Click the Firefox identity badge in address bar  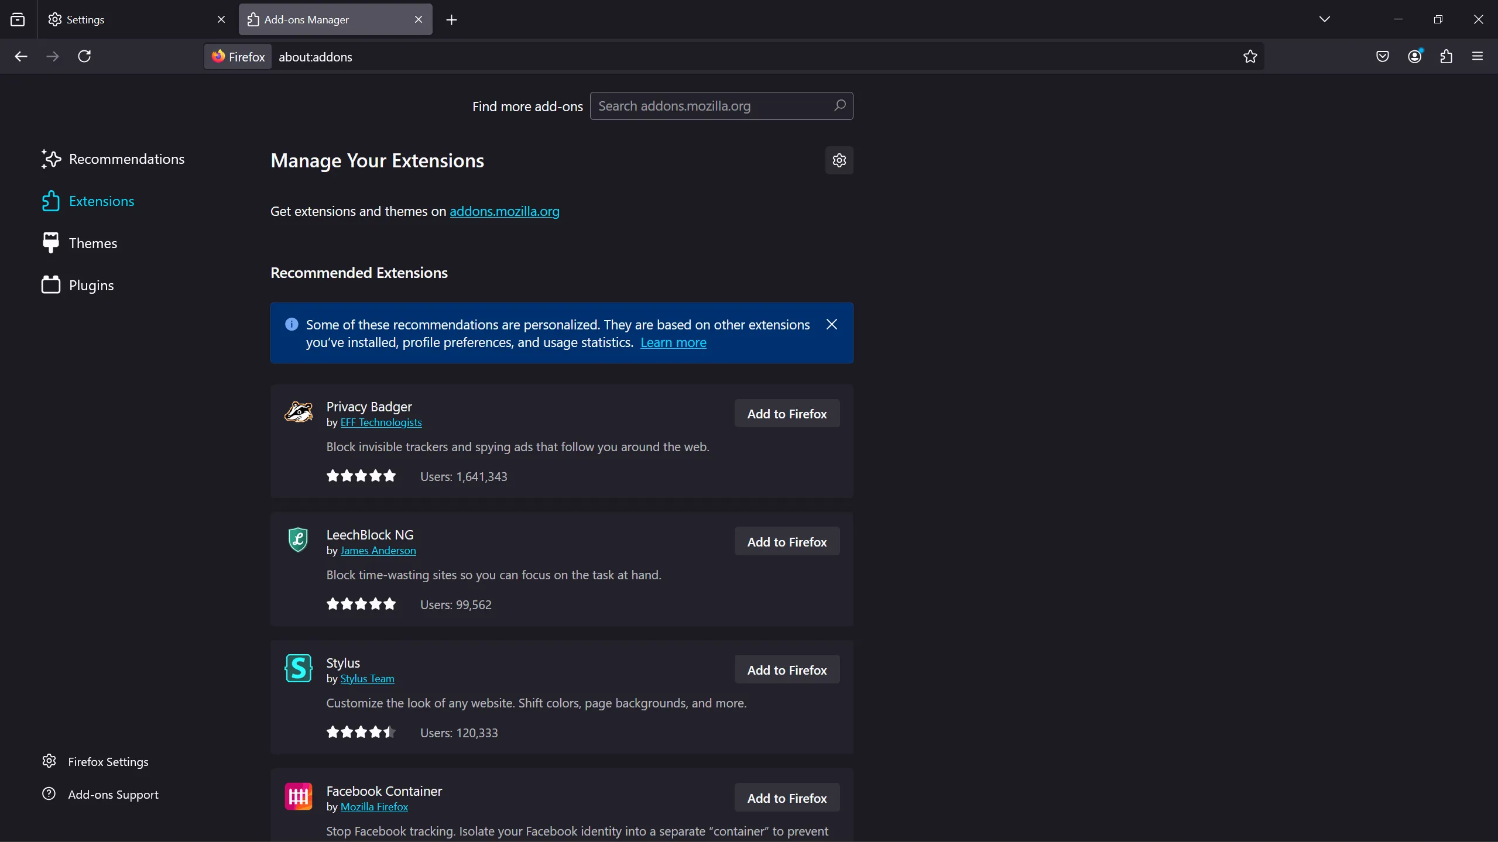[x=238, y=57]
